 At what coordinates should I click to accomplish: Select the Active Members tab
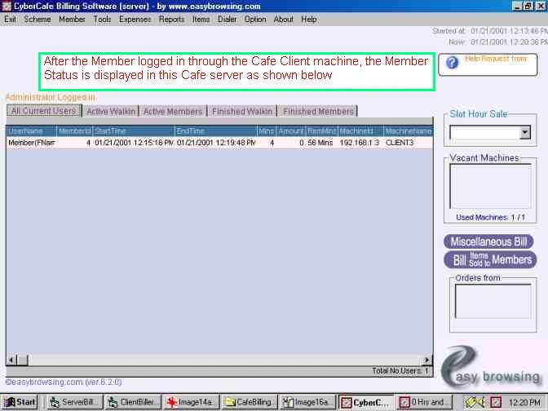[173, 111]
